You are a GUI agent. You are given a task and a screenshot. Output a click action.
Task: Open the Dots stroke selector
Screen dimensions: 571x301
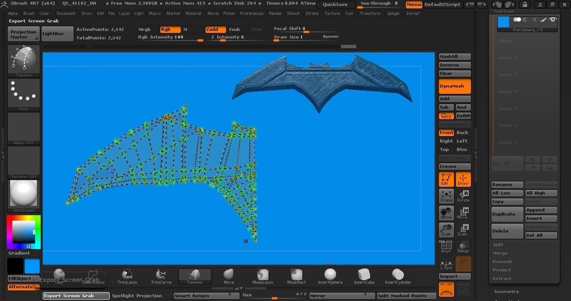click(24, 95)
